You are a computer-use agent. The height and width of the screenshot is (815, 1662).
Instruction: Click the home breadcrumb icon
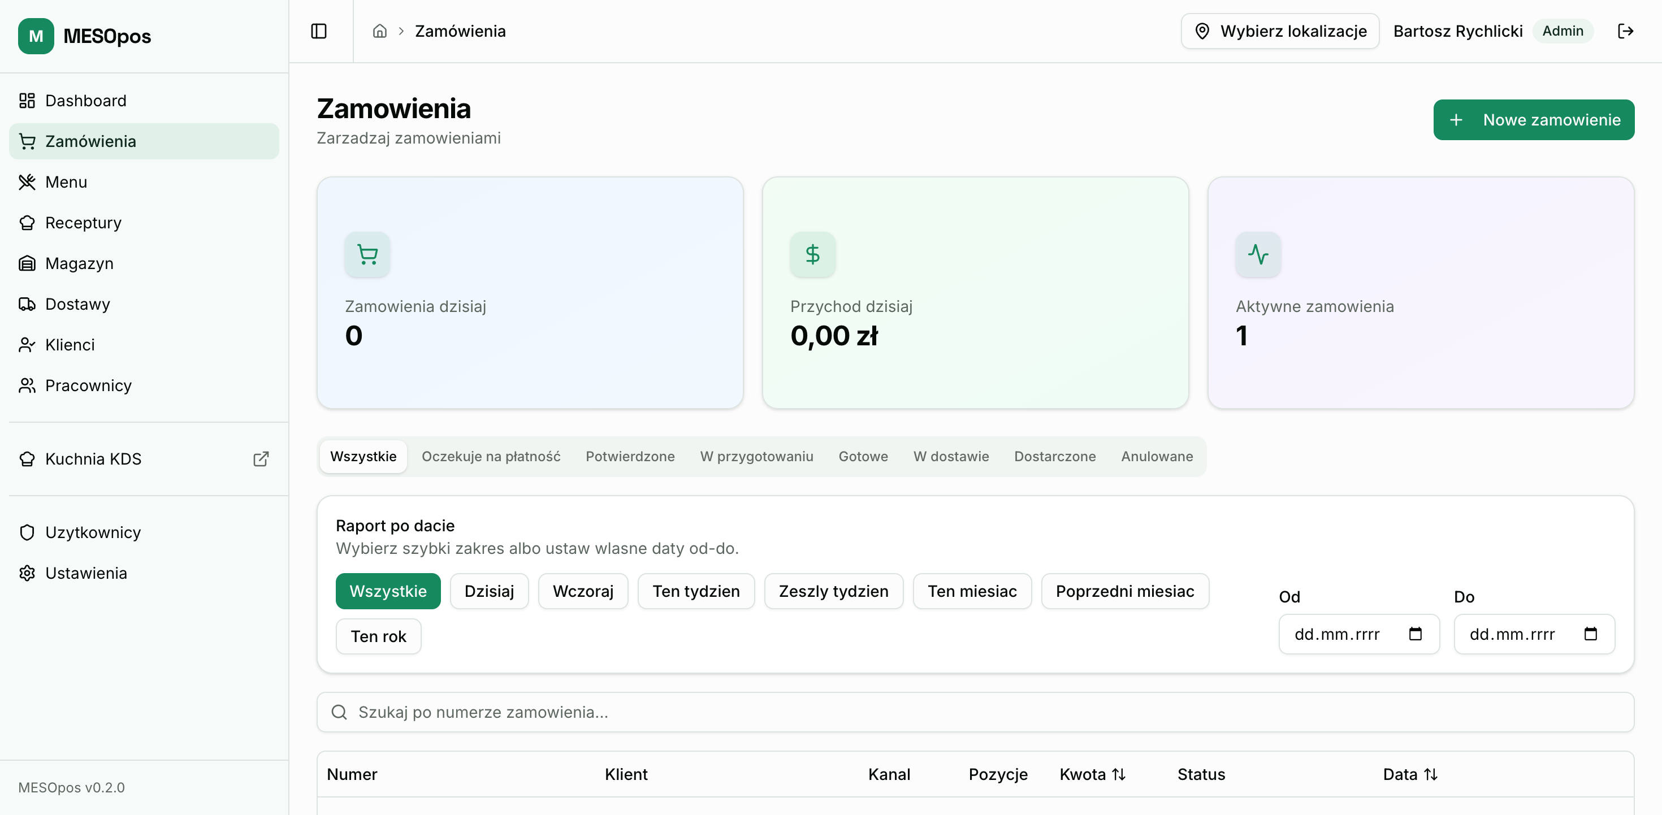379,31
